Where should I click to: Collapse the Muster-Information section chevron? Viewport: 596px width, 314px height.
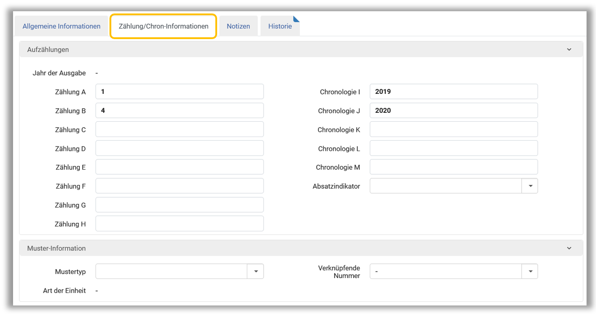pos(569,248)
